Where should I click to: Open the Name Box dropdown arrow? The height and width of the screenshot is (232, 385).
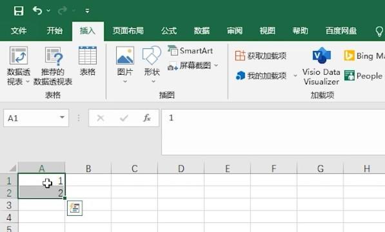click(63, 118)
